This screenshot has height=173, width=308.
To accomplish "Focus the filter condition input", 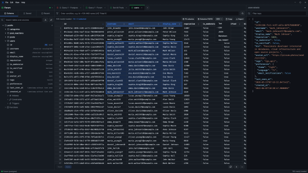I will pyautogui.click(x=149, y=13).
